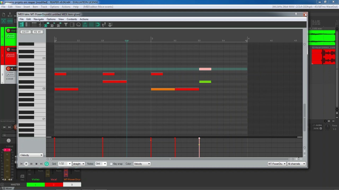Open the Notes length Grid dropdown
This screenshot has height=190, width=339.
pos(101,164)
